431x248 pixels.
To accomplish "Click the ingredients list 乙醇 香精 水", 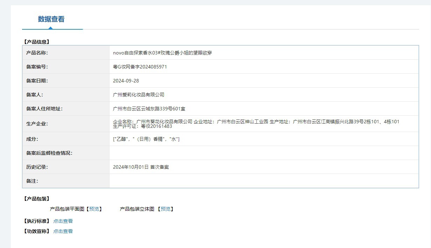I will coord(146,139).
